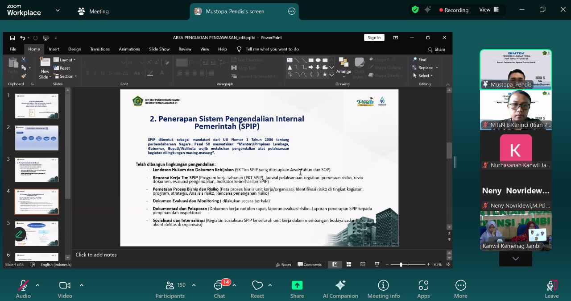Open the Slide Show ribbon tab
Viewport: 571px width, 301px height.
pyautogui.click(x=159, y=49)
